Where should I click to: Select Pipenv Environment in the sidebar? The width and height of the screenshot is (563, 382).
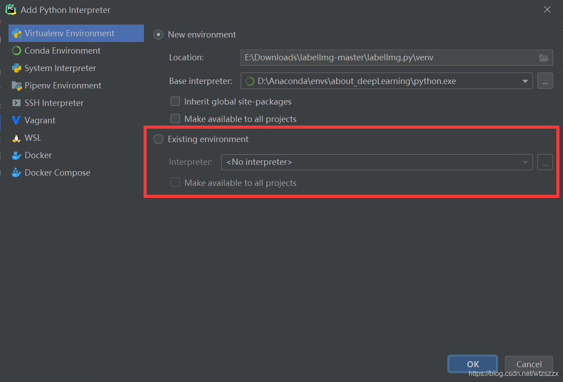pyautogui.click(x=76, y=86)
